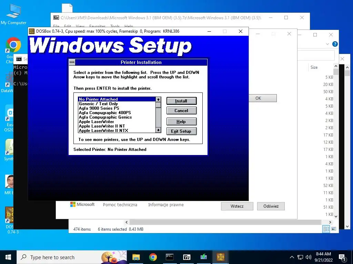Open My Computer desktop icon
This screenshot has height=264, width=353.
pos(13,14)
